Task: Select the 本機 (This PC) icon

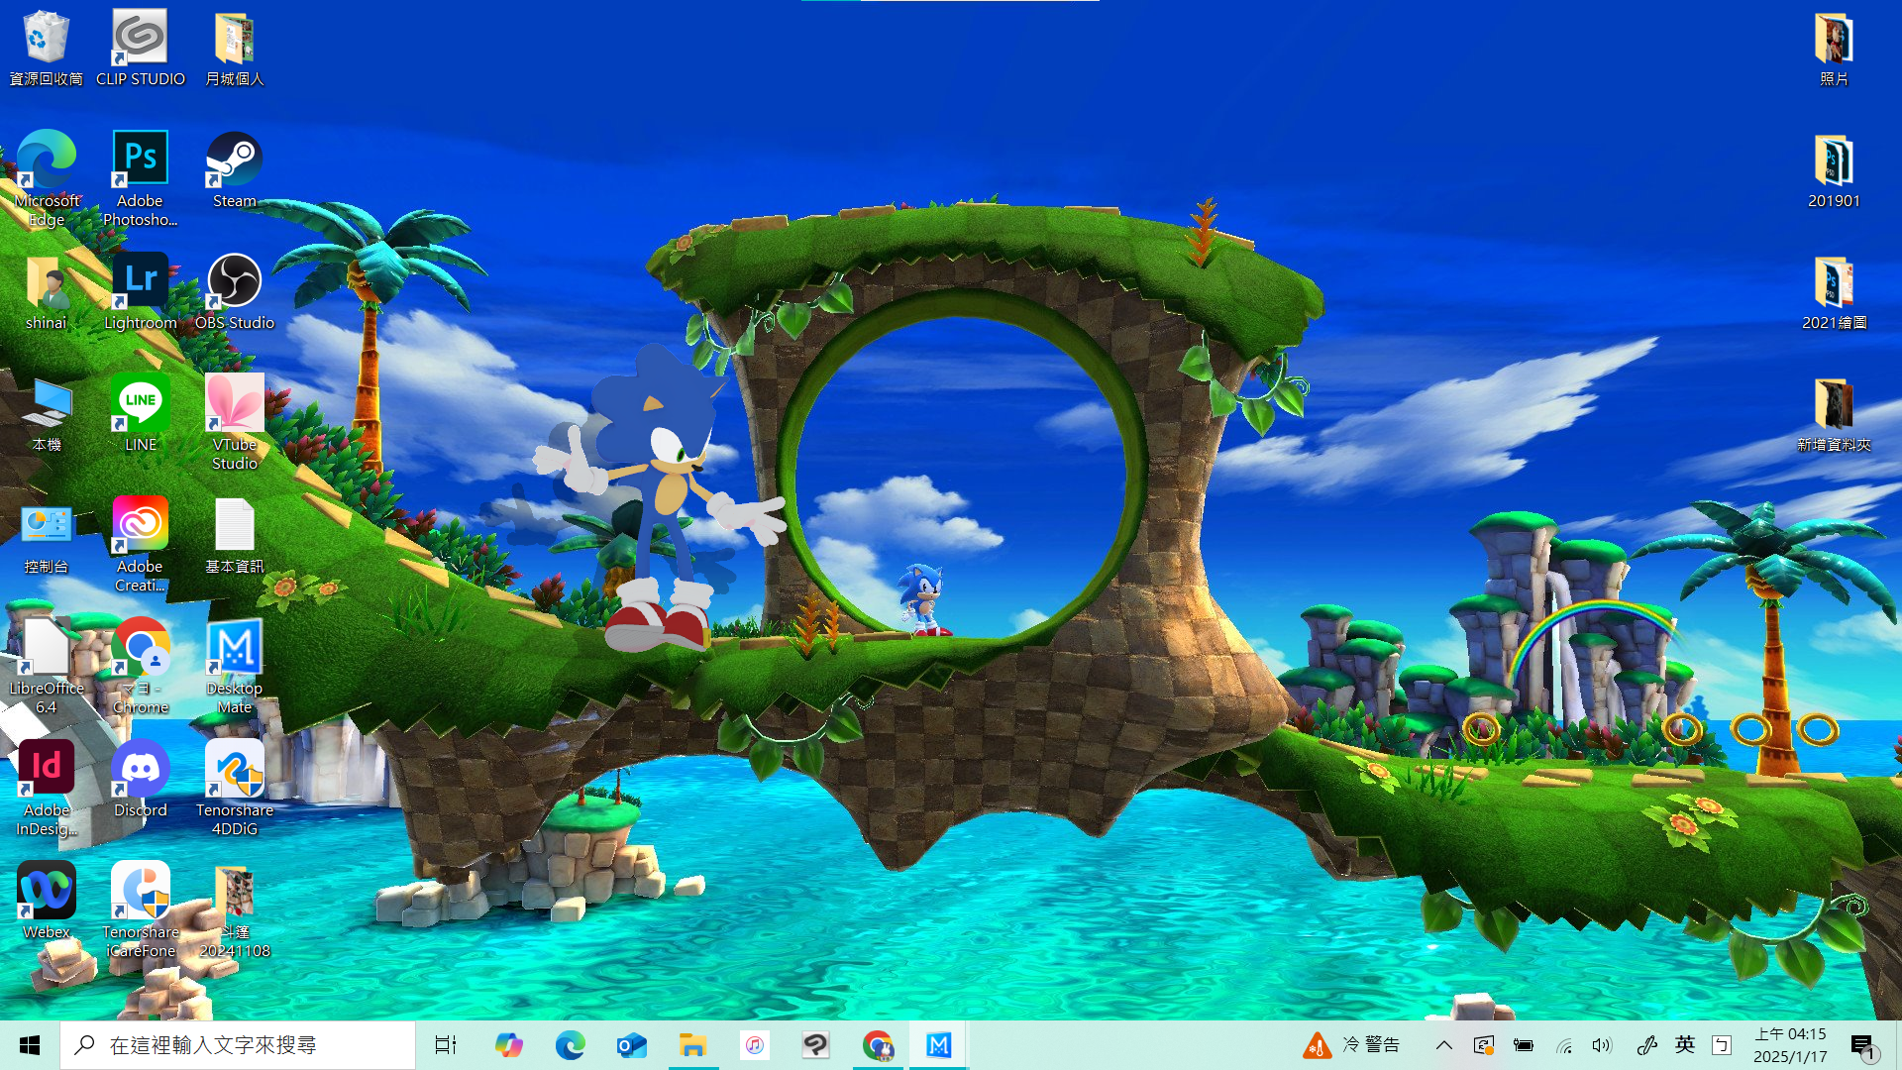Action: (x=46, y=414)
